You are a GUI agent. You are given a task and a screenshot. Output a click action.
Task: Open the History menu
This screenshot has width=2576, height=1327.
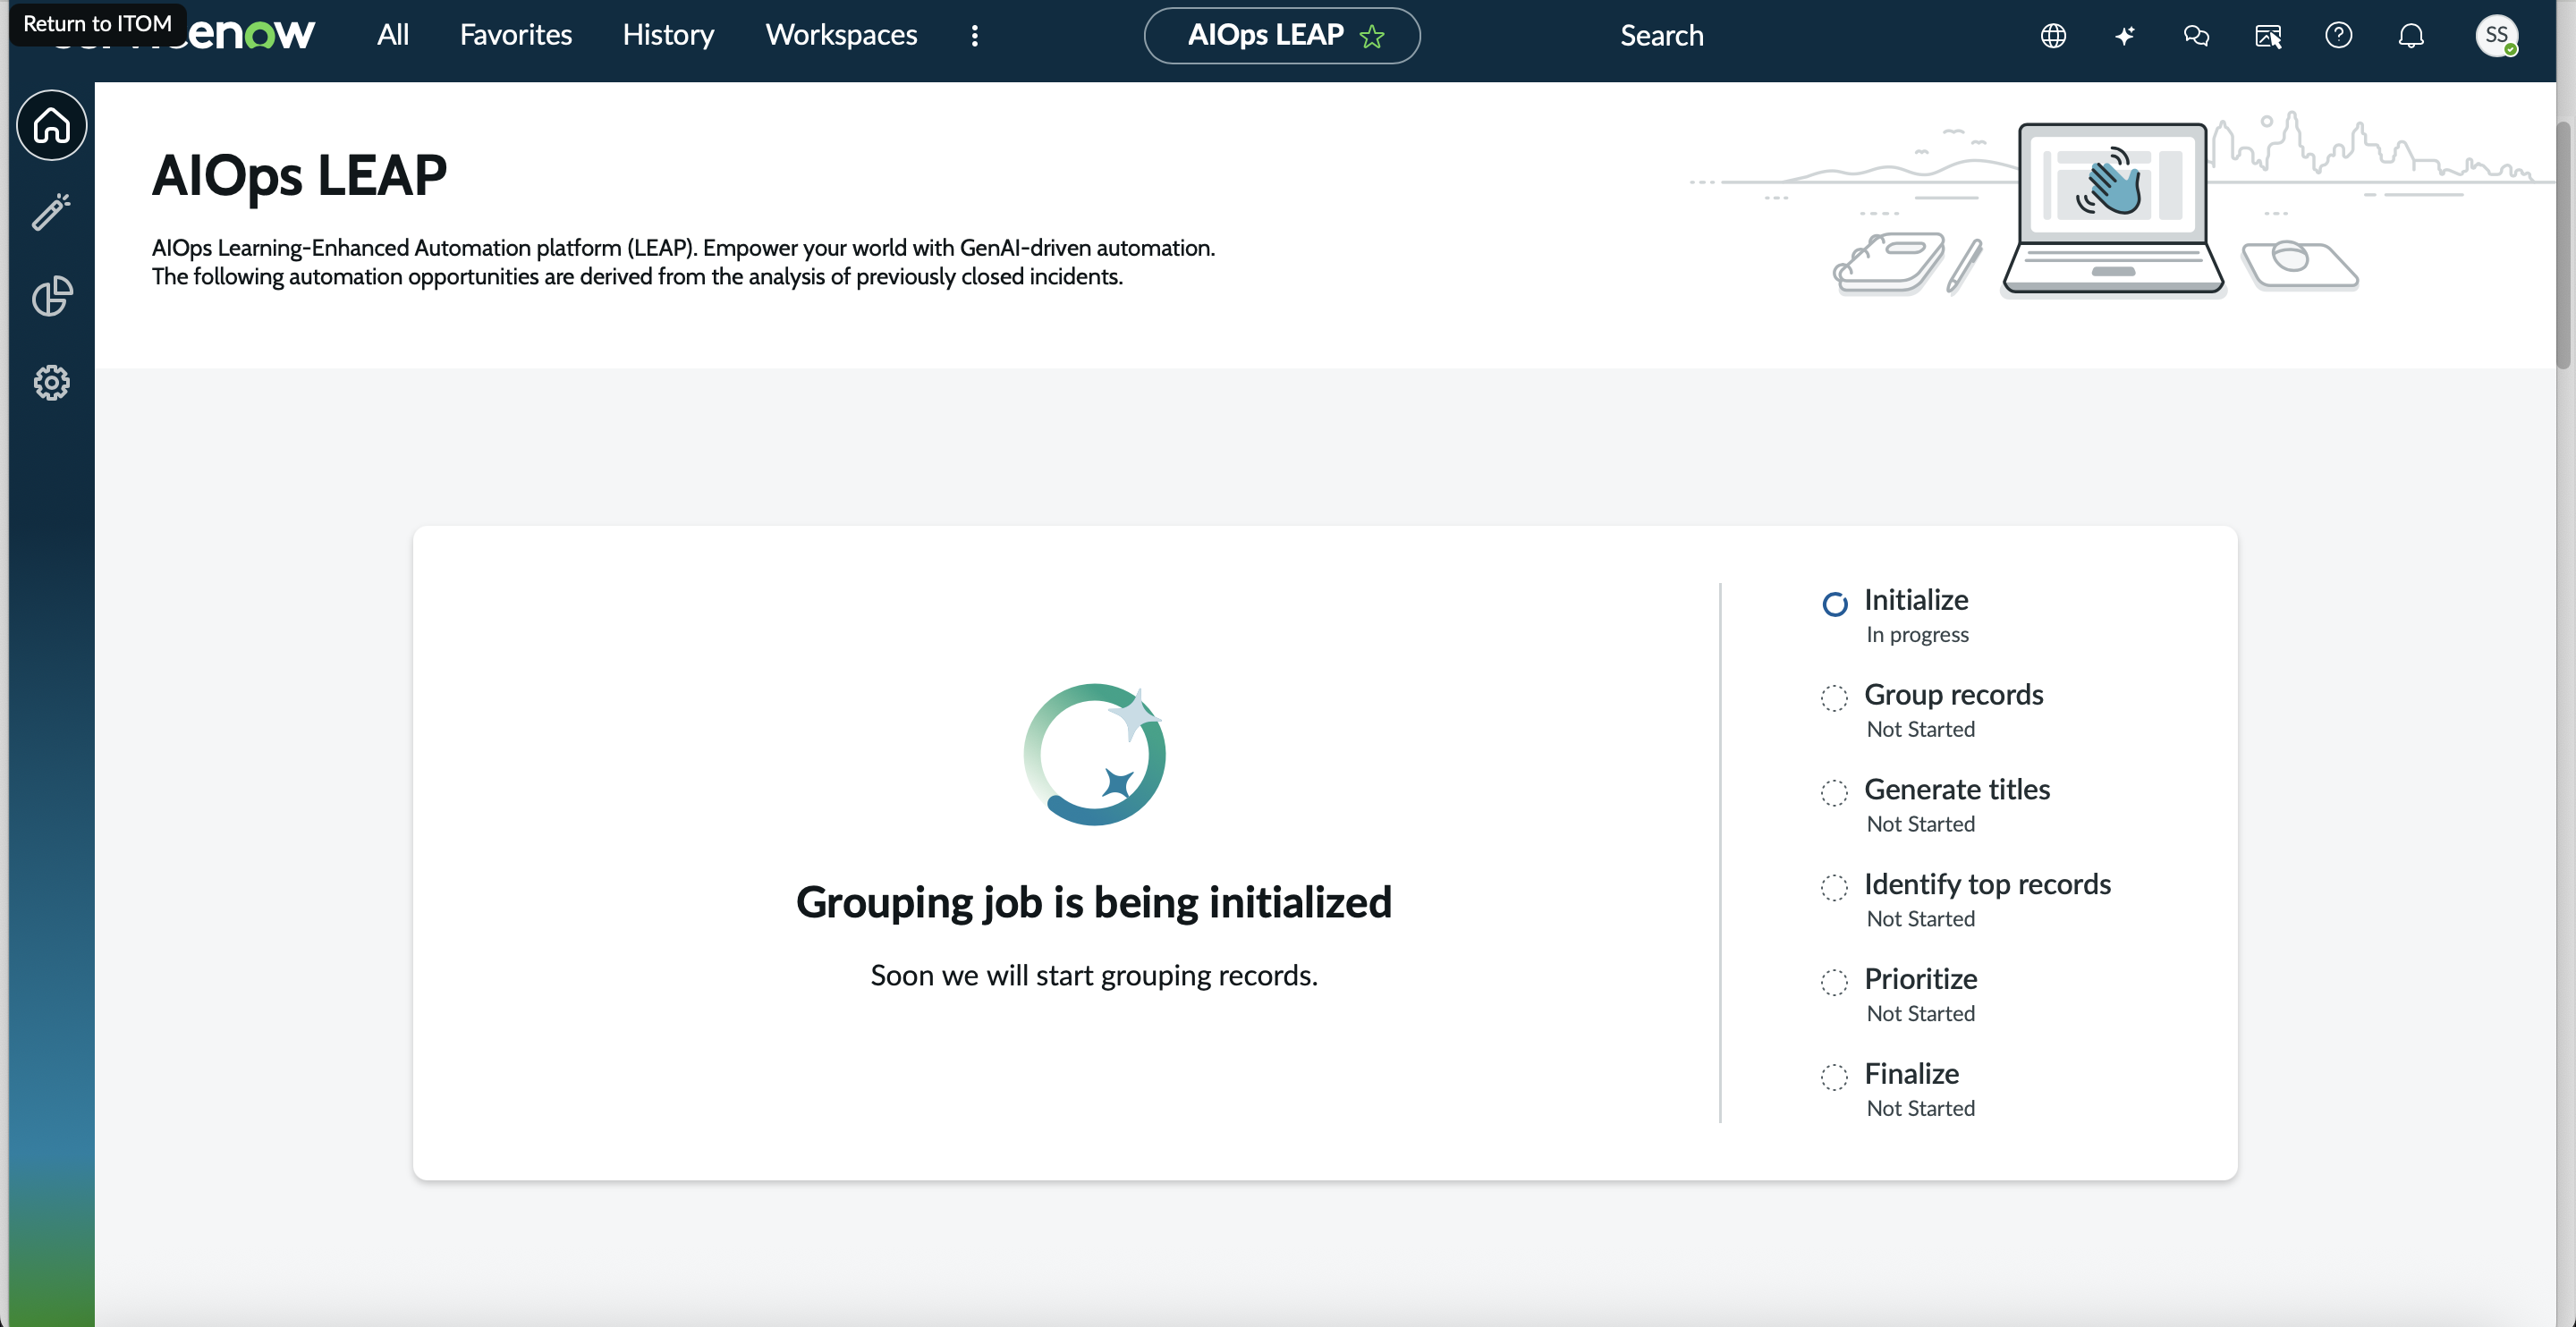click(669, 35)
